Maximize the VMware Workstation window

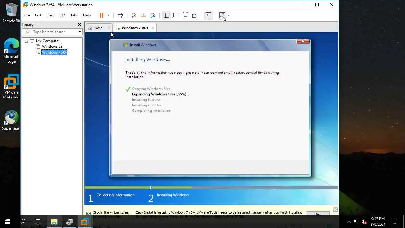click(x=317, y=5)
